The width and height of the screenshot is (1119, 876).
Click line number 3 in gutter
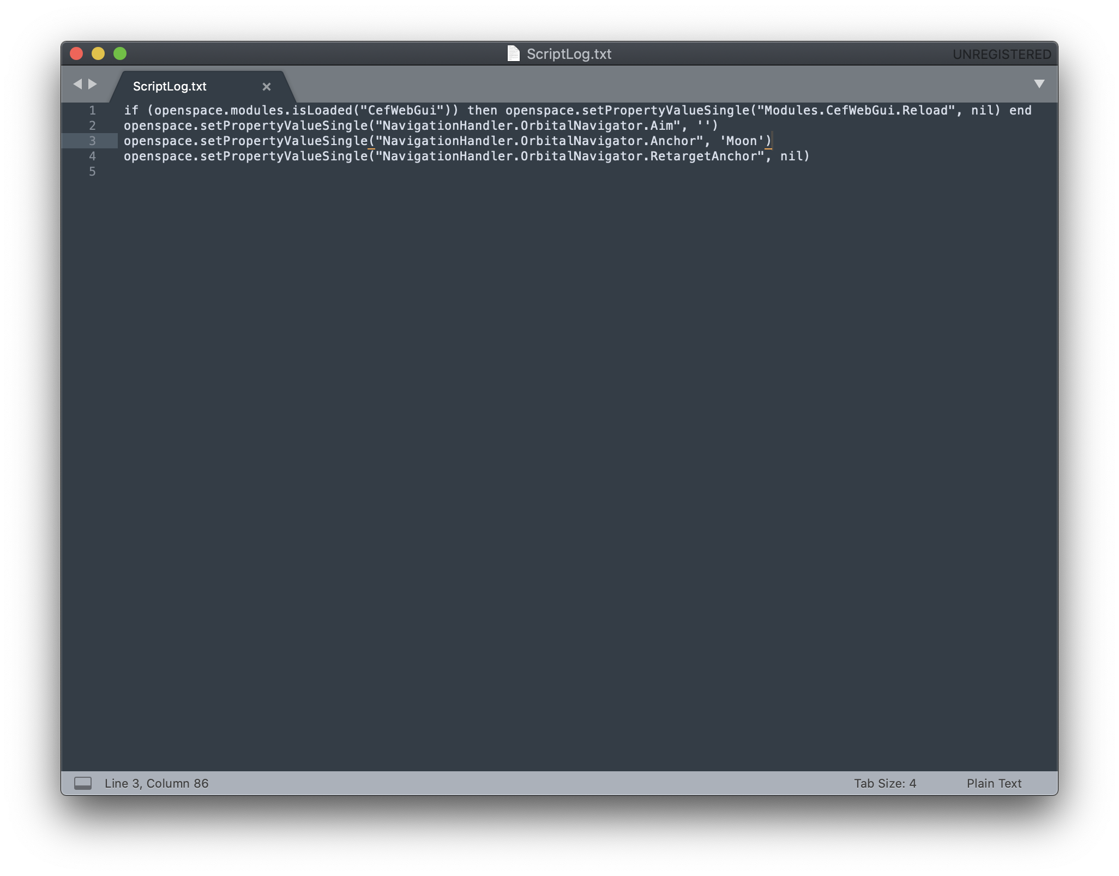92,141
